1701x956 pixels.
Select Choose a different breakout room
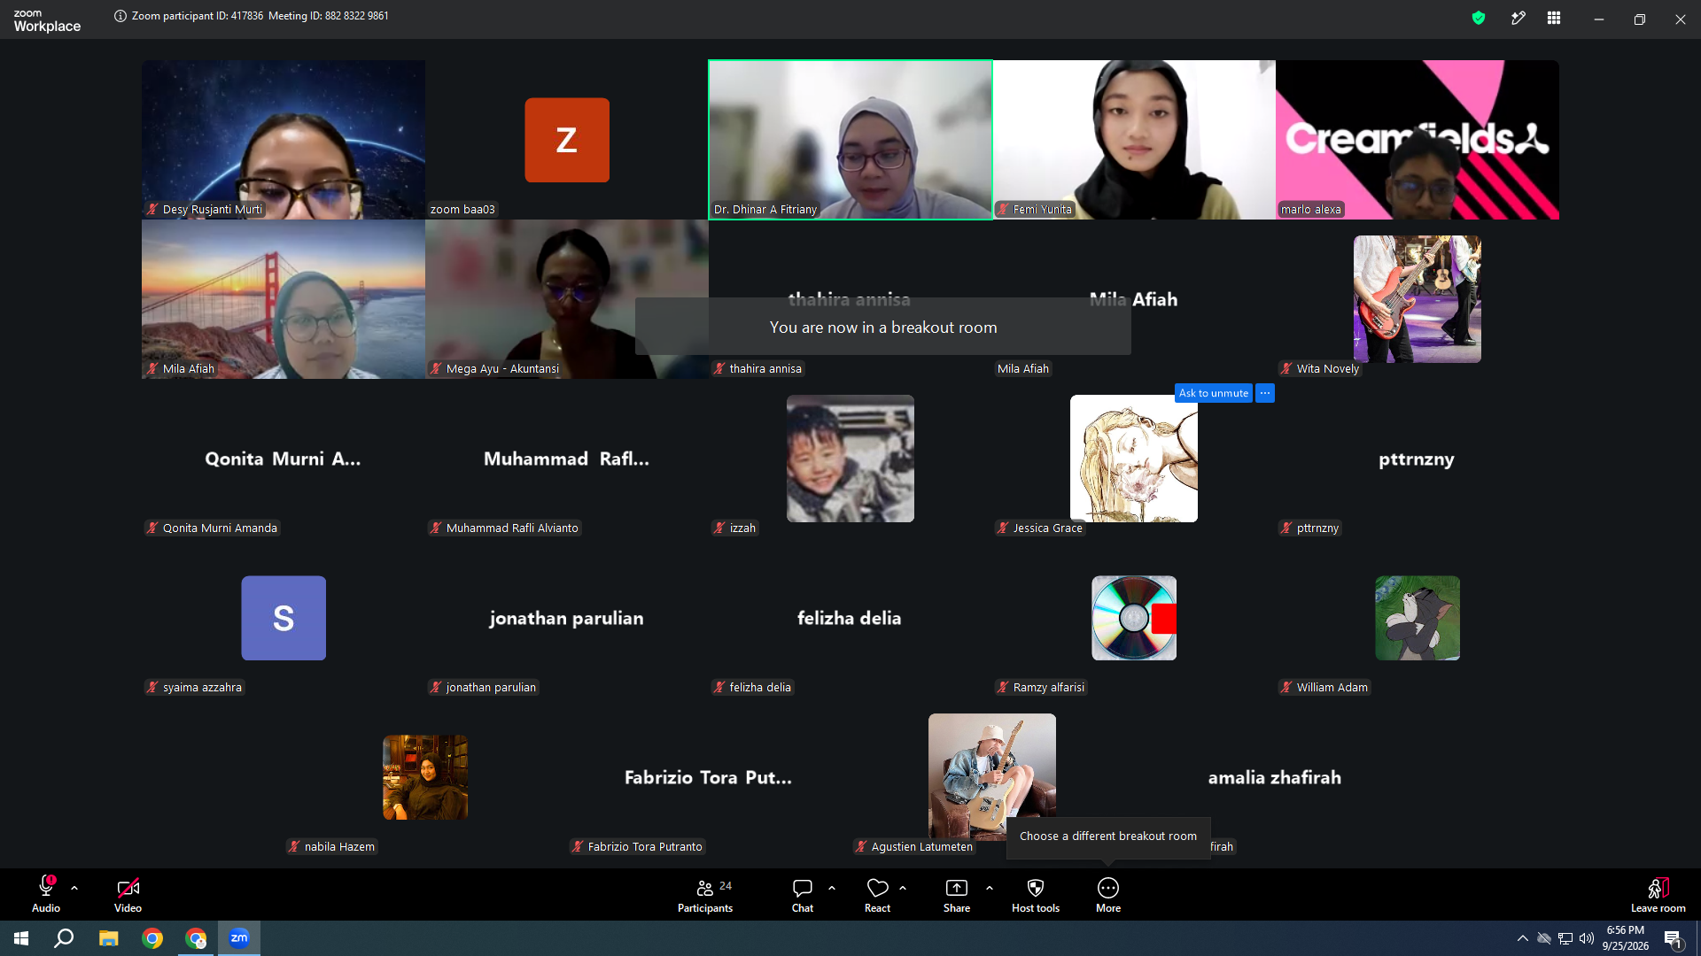pos(1108,836)
